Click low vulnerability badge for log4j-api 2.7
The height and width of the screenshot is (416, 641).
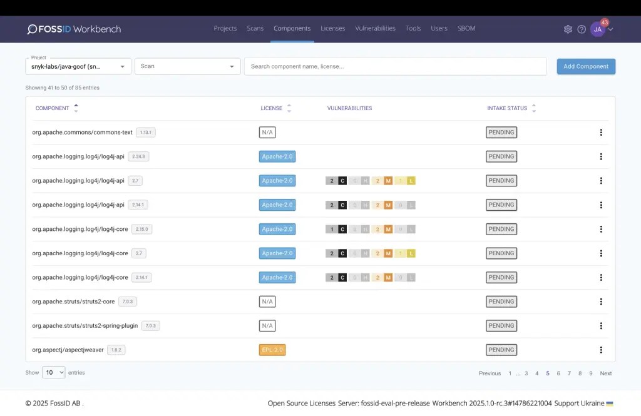pos(405,181)
